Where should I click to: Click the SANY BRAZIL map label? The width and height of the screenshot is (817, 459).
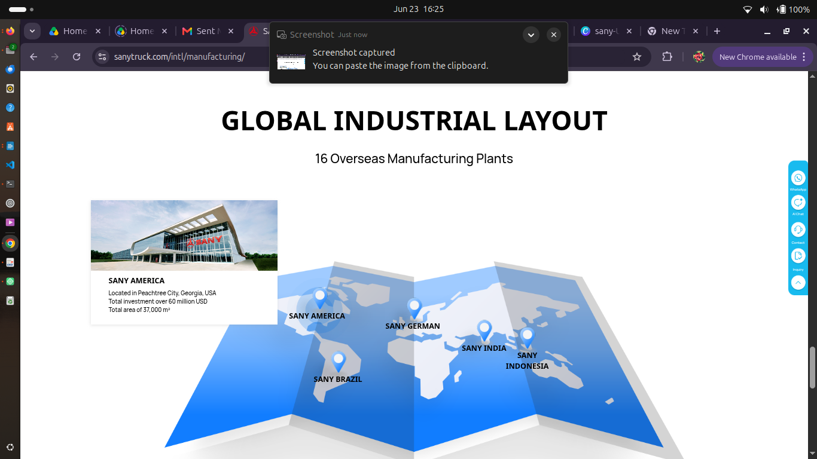coord(338,380)
